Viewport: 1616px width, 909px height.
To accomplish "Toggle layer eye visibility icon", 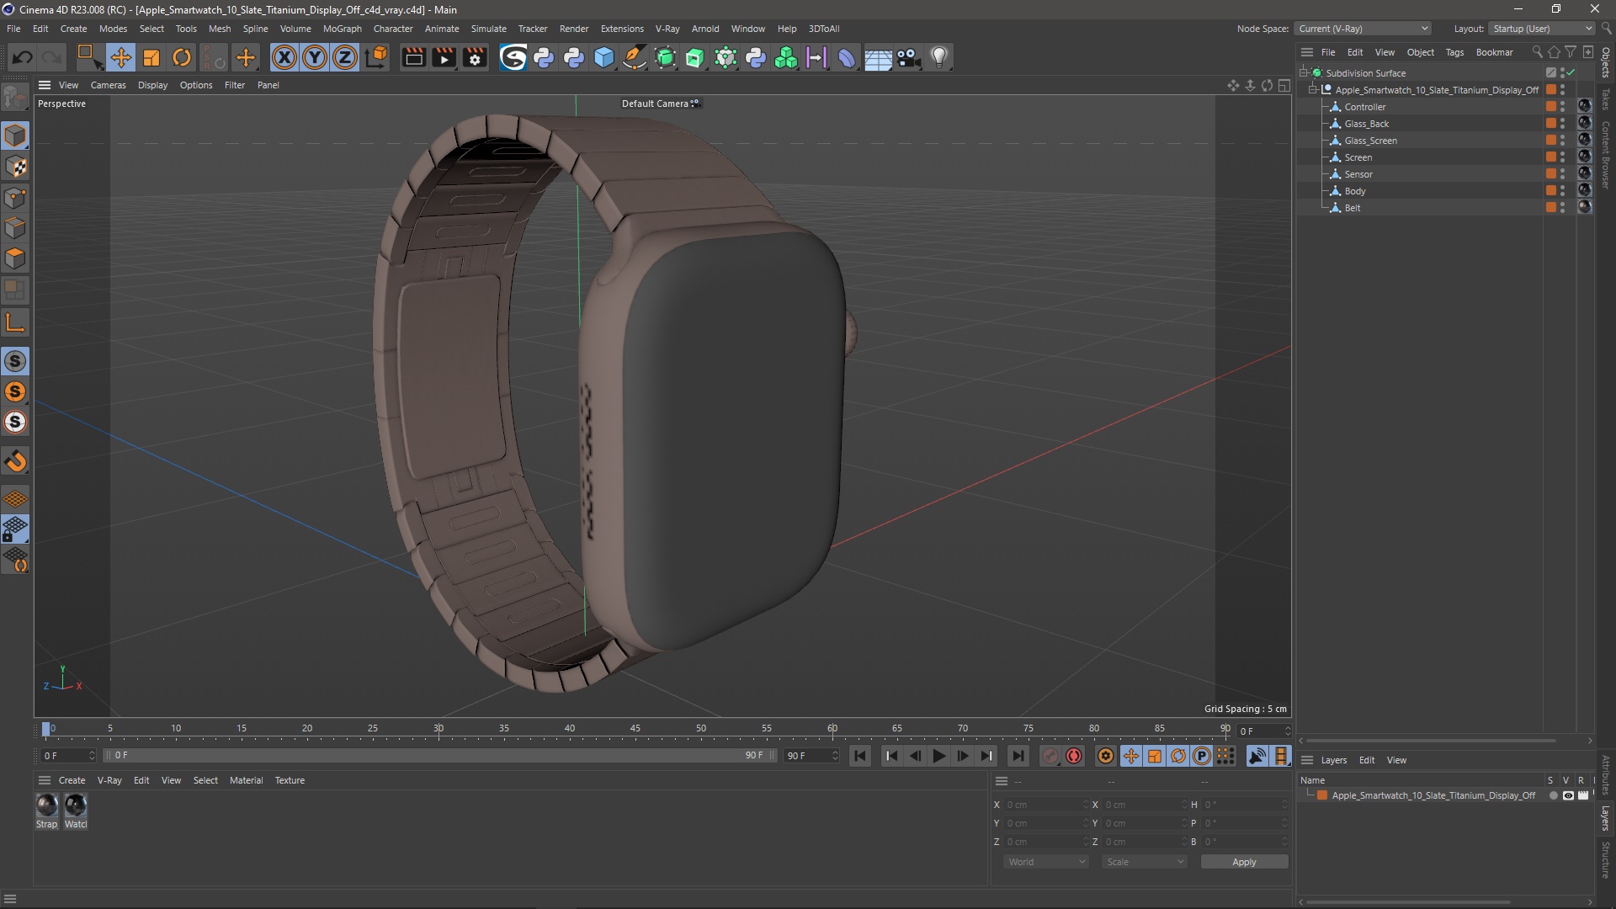I will tap(1568, 795).
